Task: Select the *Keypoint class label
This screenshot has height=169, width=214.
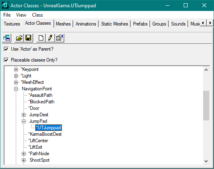Action: click(x=30, y=69)
